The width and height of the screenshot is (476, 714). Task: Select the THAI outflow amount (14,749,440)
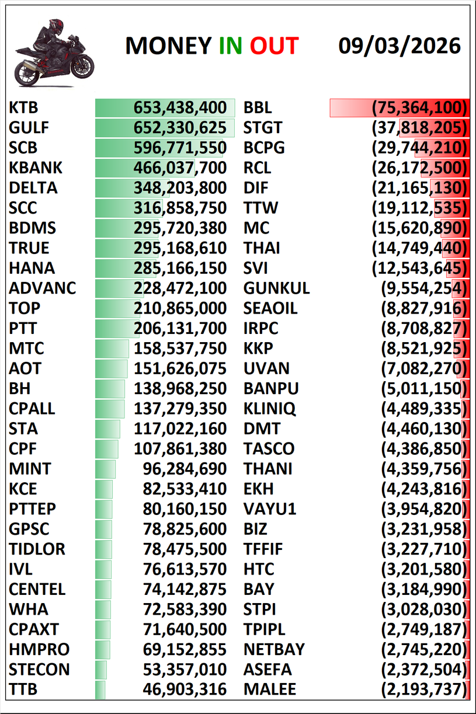coord(420,248)
